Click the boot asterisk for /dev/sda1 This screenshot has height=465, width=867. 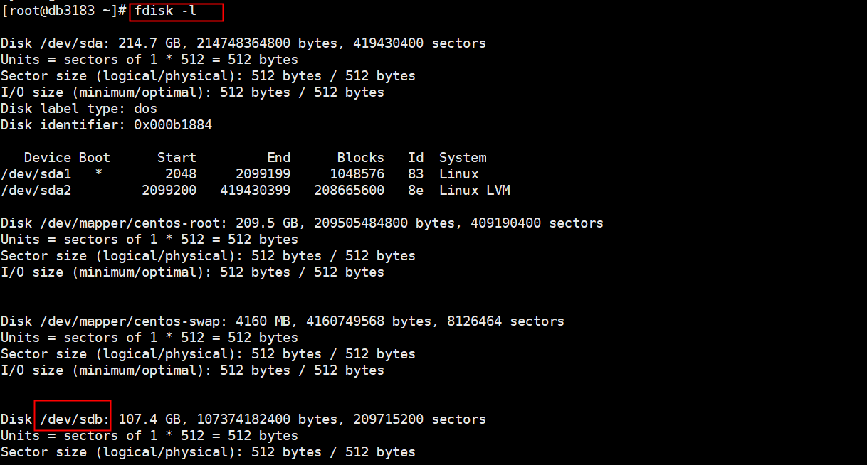click(x=98, y=175)
